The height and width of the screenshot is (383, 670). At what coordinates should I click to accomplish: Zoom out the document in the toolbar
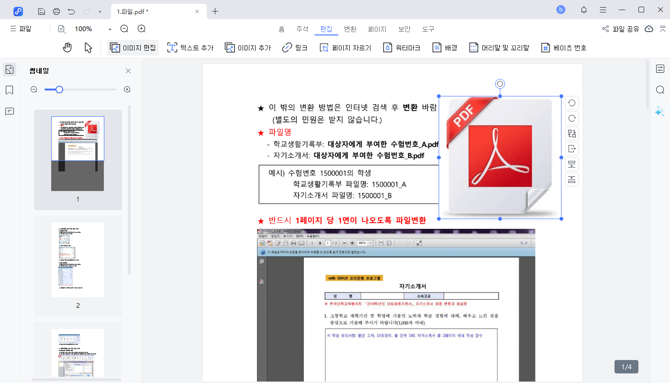(124, 29)
